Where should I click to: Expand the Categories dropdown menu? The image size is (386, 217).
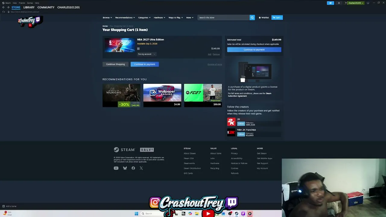click(144, 17)
